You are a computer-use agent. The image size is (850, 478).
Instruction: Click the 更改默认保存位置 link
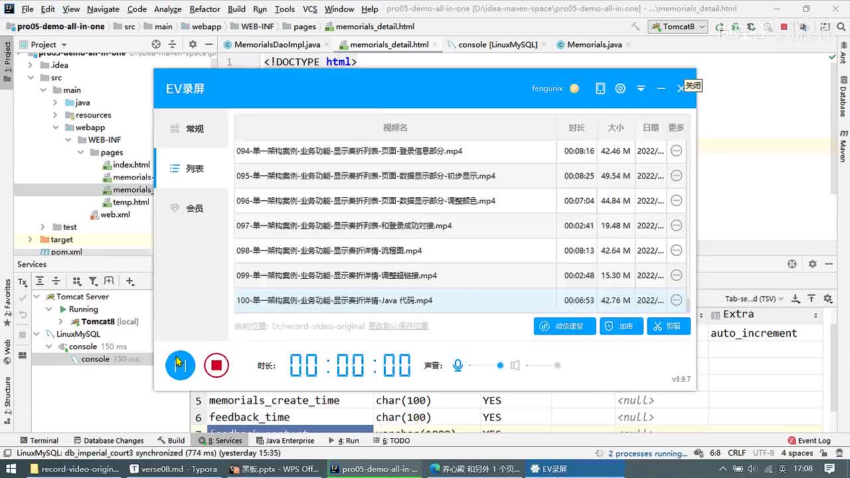click(x=398, y=326)
